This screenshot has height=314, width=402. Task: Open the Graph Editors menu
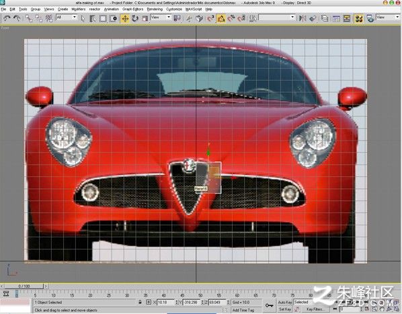pos(133,9)
